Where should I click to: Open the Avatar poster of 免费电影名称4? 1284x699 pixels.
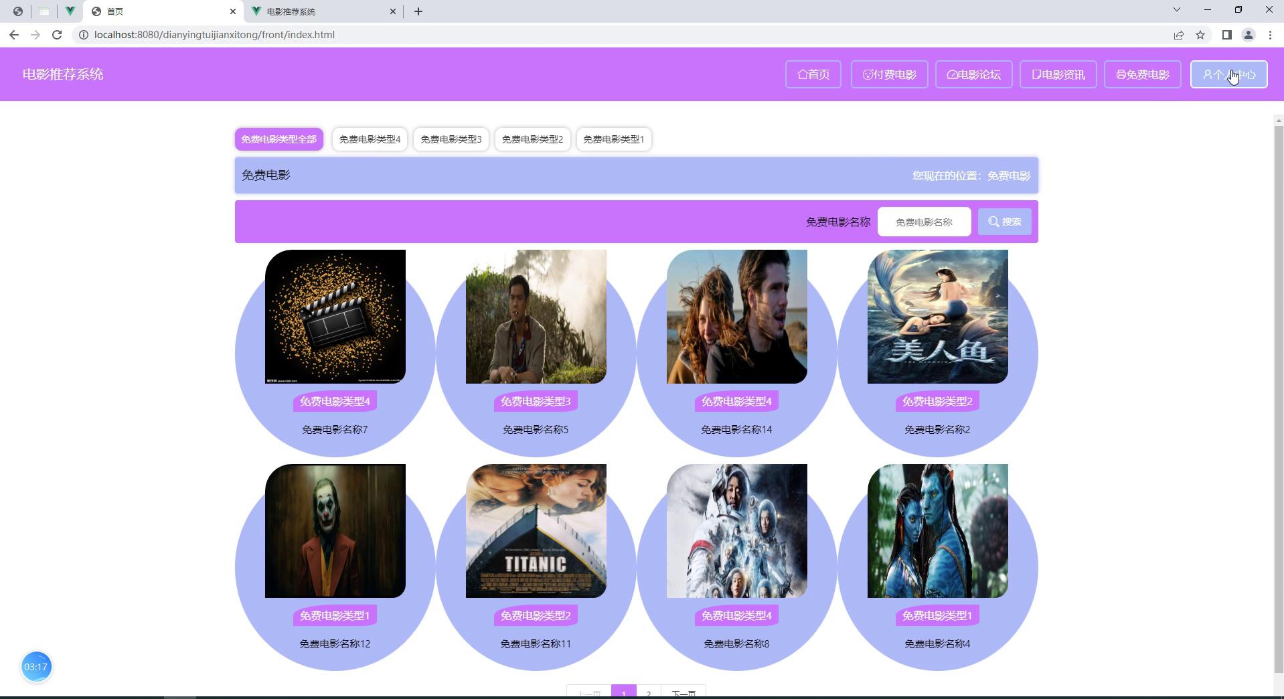click(938, 531)
